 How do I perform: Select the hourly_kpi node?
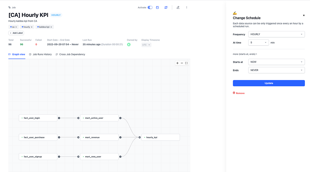click(160, 137)
